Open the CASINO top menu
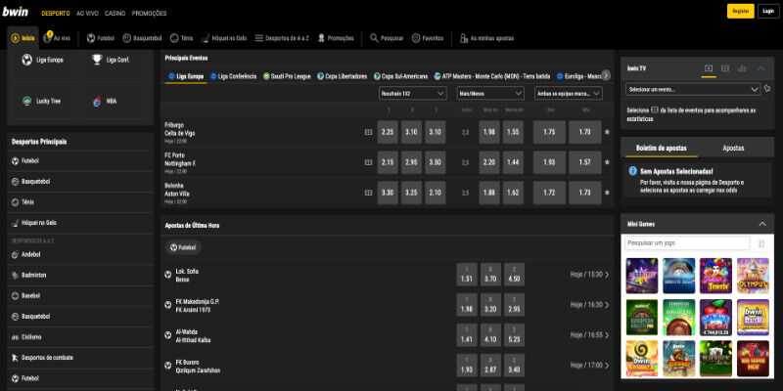The width and height of the screenshot is (783, 391). pos(115,14)
